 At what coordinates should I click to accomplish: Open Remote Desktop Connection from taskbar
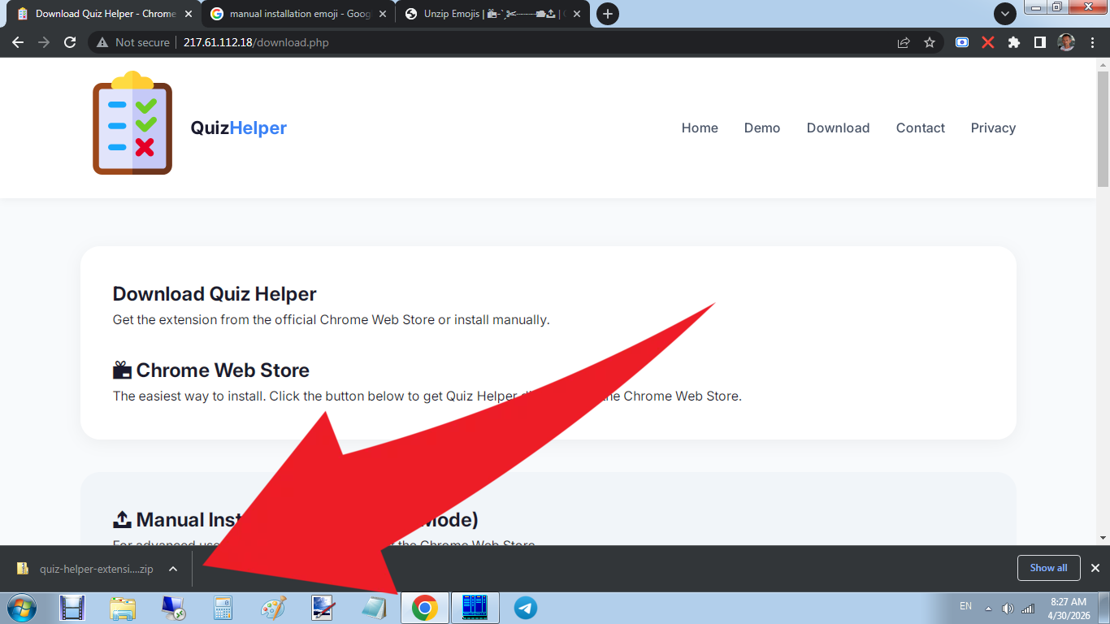pos(173,608)
